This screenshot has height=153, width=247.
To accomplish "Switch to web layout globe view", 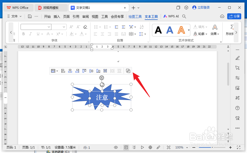I will point(150,147).
